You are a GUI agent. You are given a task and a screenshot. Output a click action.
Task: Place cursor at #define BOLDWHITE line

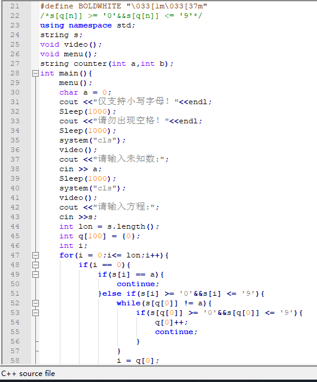[124, 7]
